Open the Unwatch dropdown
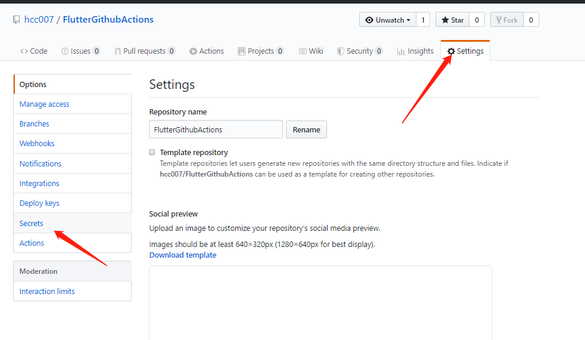The width and height of the screenshot is (585, 340). click(x=387, y=20)
